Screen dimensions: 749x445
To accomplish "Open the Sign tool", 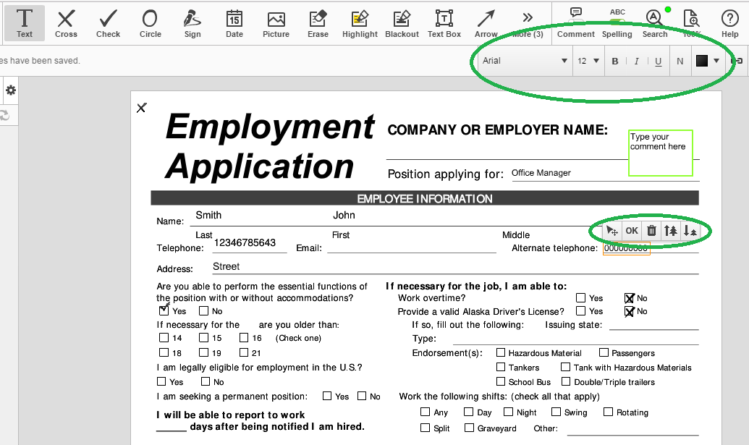I will click(192, 23).
